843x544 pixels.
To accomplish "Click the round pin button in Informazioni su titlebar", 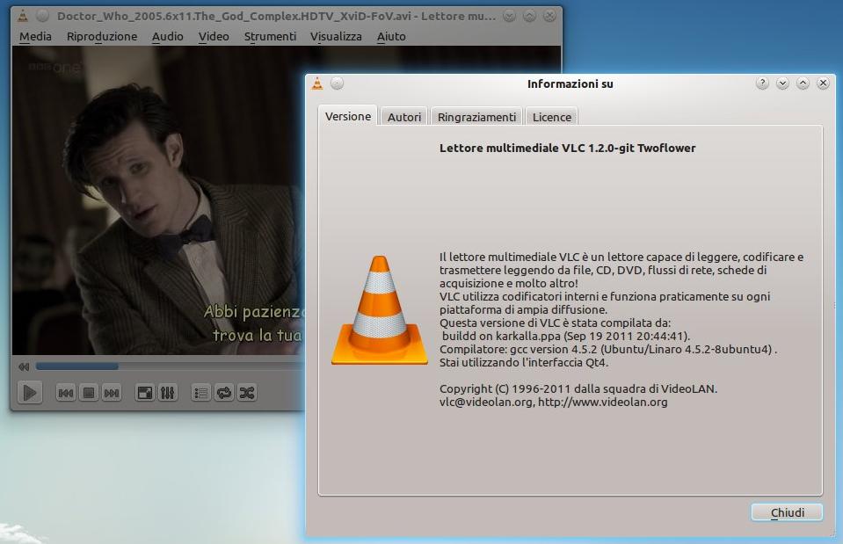I will (x=337, y=83).
